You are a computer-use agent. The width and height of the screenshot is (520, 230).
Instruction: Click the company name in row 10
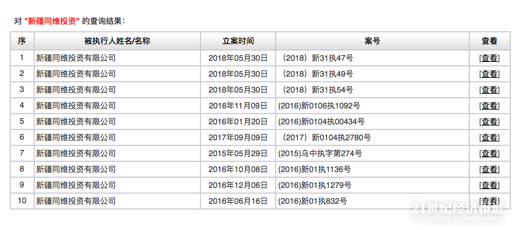[x=76, y=201]
